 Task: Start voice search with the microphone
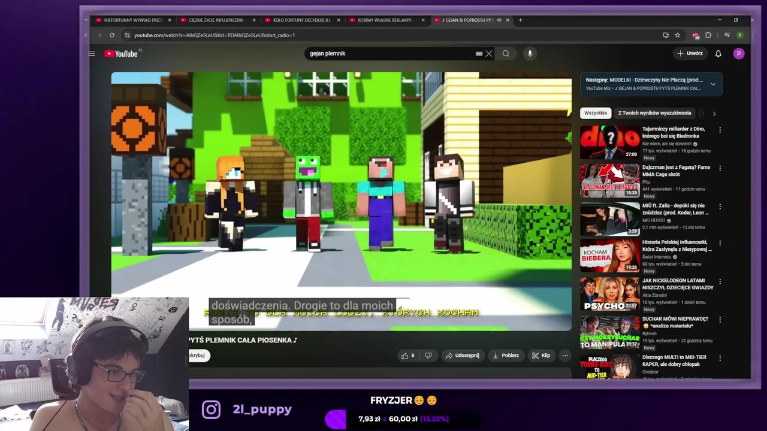point(530,53)
